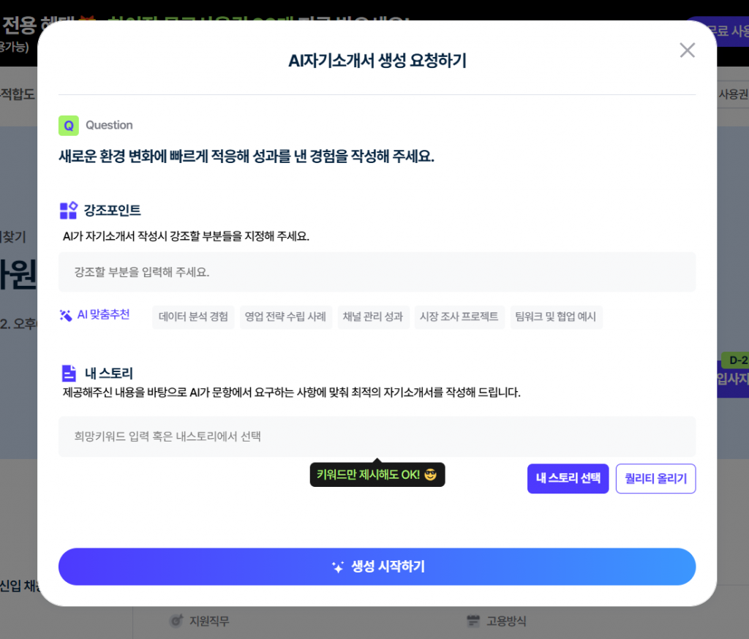This screenshot has height=639, width=749.
Task: Click the AI 맞춤추천 magic wand icon
Action: [x=66, y=316]
